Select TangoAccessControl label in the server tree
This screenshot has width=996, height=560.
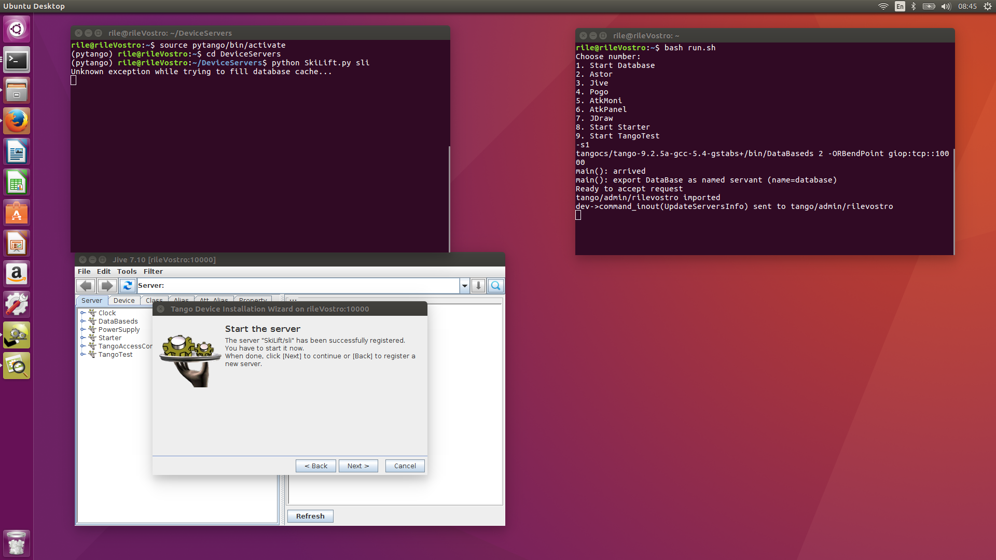(x=125, y=346)
